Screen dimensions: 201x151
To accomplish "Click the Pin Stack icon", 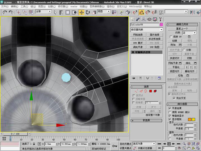I will pos(133,78).
